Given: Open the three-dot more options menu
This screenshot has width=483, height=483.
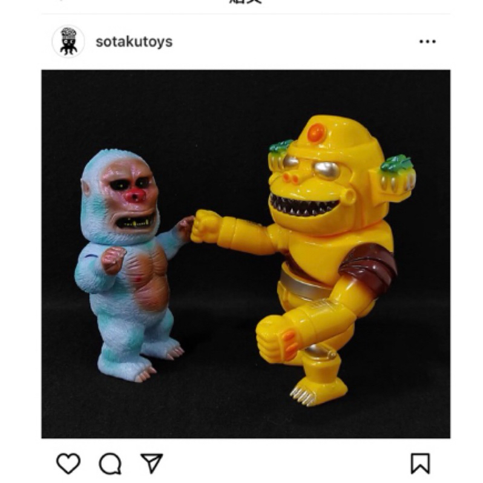Looking at the screenshot, I should [x=427, y=42].
